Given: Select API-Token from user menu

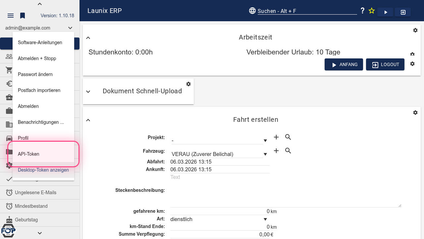Looking at the screenshot, I should tap(28, 154).
